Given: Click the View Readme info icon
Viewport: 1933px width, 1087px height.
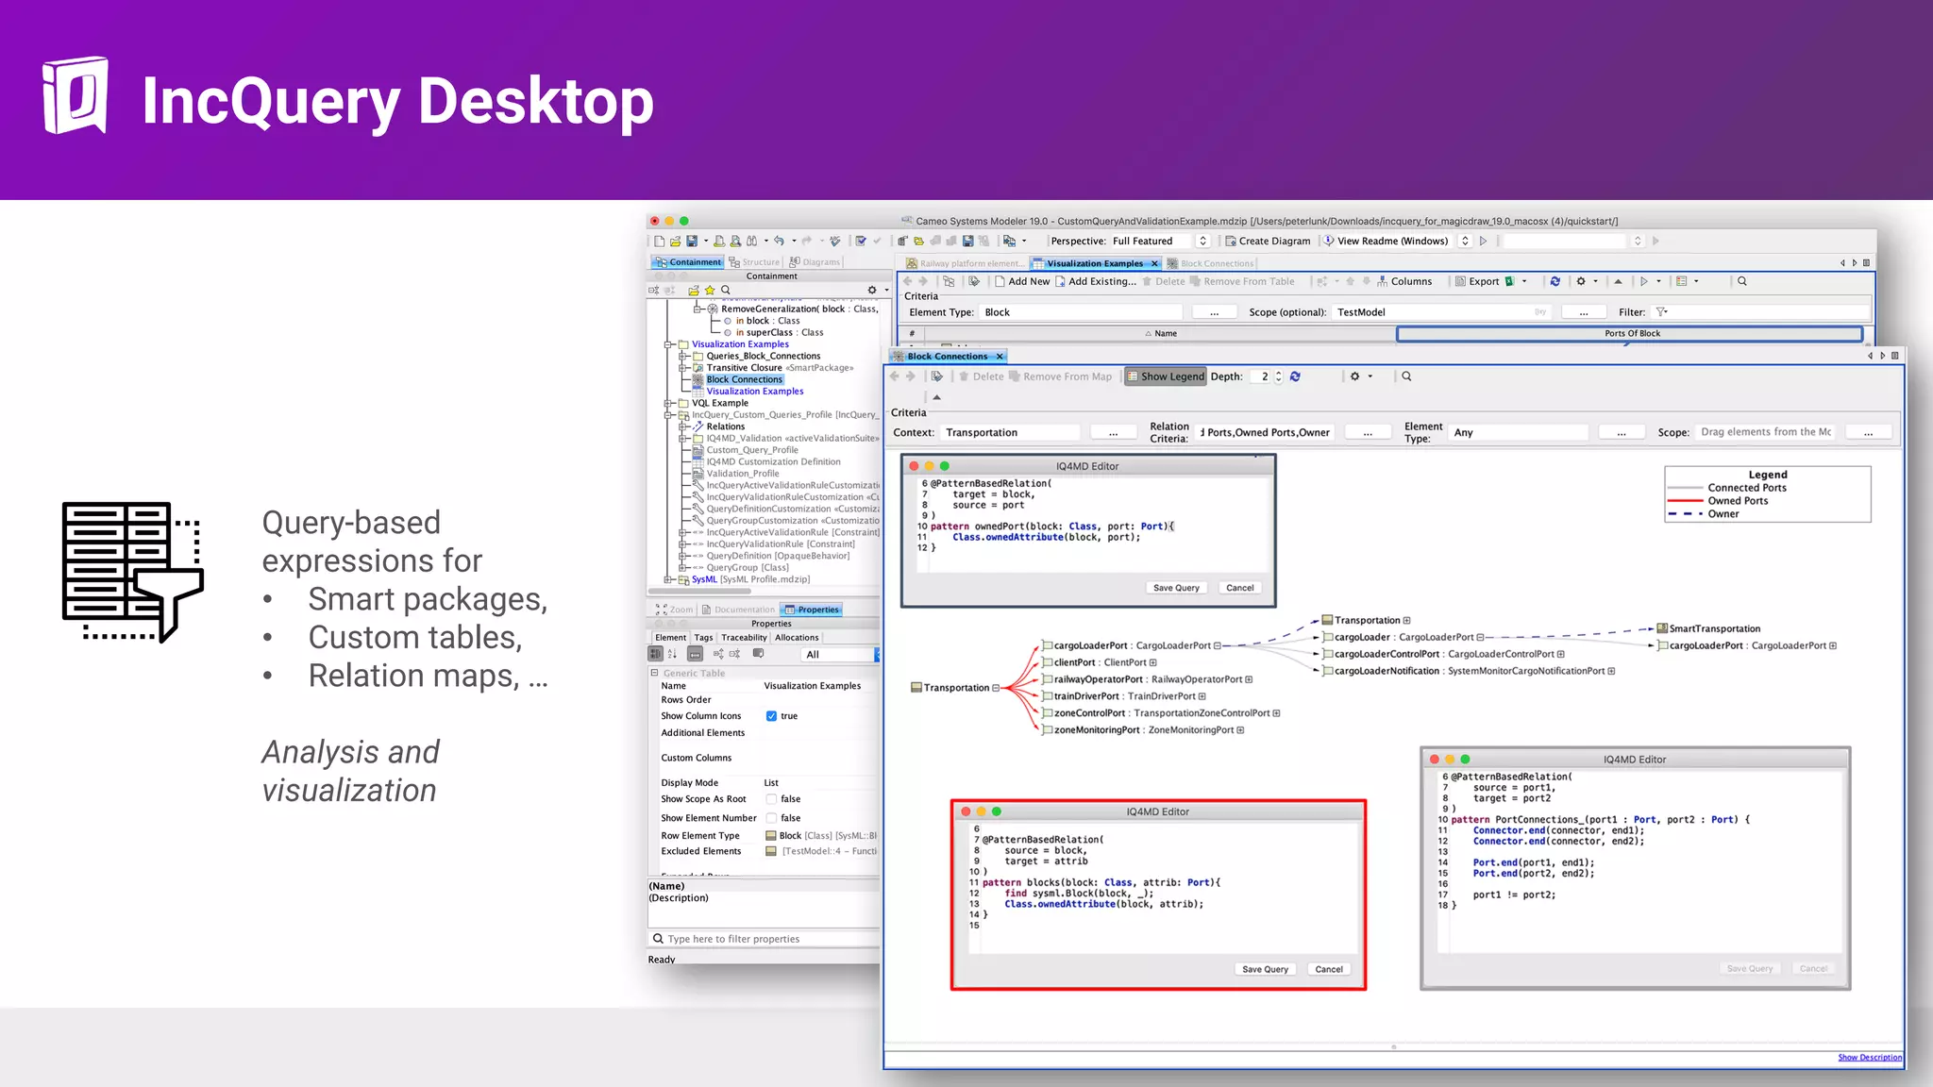Looking at the screenshot, I should (x=1328, y=241).
